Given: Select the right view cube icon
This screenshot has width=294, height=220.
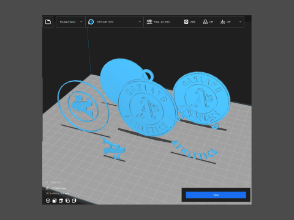Looking at the screenshot, I should tap(74, 201).
